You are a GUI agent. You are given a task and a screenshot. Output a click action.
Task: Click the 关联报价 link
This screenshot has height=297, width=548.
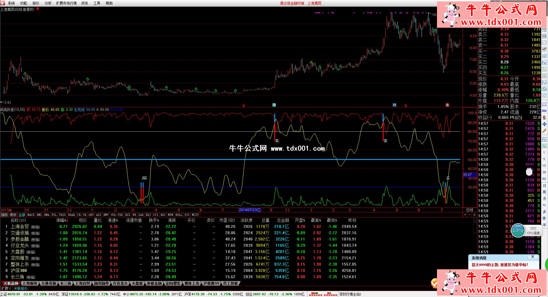coord(21,288)
